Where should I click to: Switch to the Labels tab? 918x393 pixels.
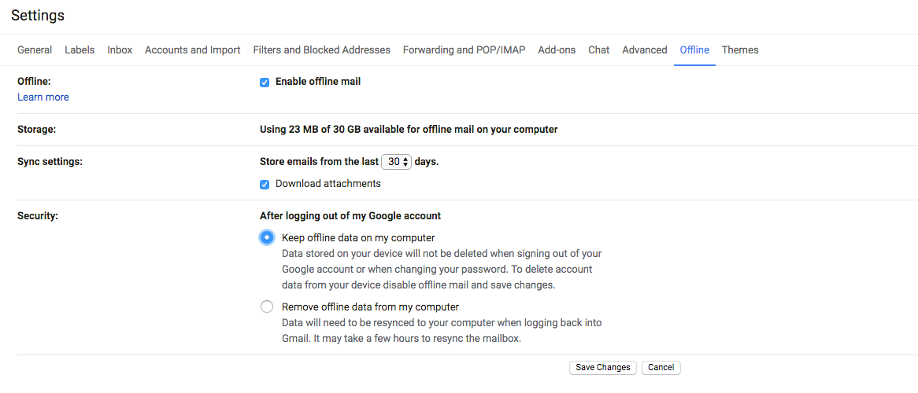pos(80,50)
